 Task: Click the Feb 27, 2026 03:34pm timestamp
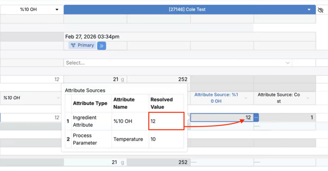click(x=92, y=37)
